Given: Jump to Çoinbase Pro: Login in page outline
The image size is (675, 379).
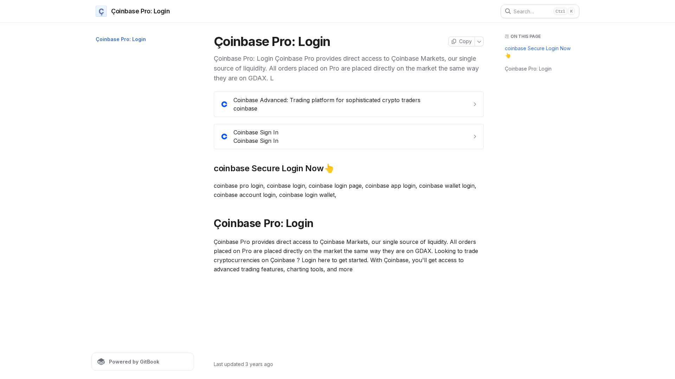Looking at the screenshot, I should coord(528,69).
